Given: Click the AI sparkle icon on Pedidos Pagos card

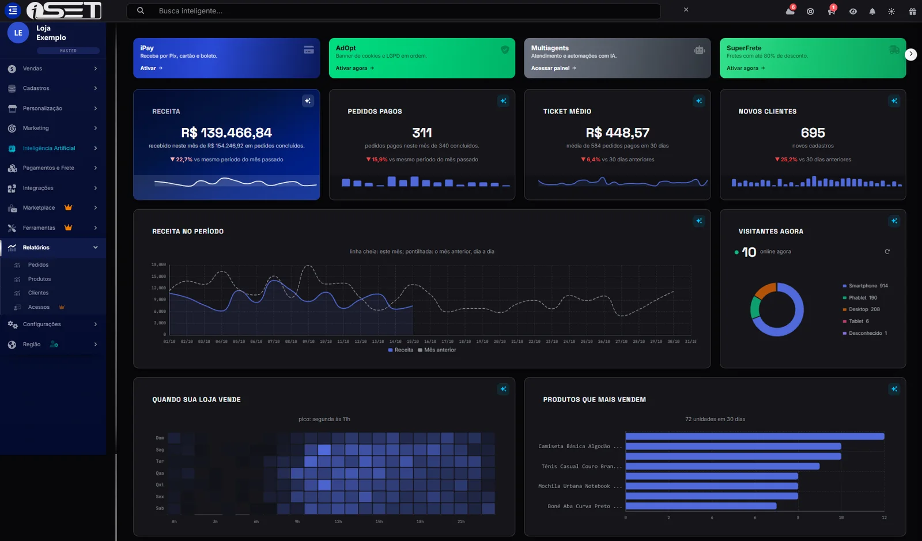Looking at the screenshot, I should [503, 101].
